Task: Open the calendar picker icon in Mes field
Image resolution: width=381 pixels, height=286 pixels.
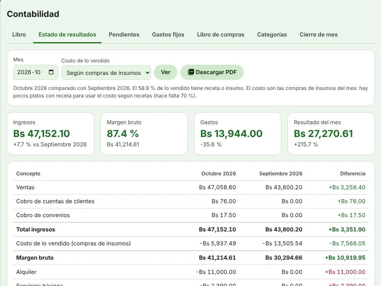Action: [51, 72]
